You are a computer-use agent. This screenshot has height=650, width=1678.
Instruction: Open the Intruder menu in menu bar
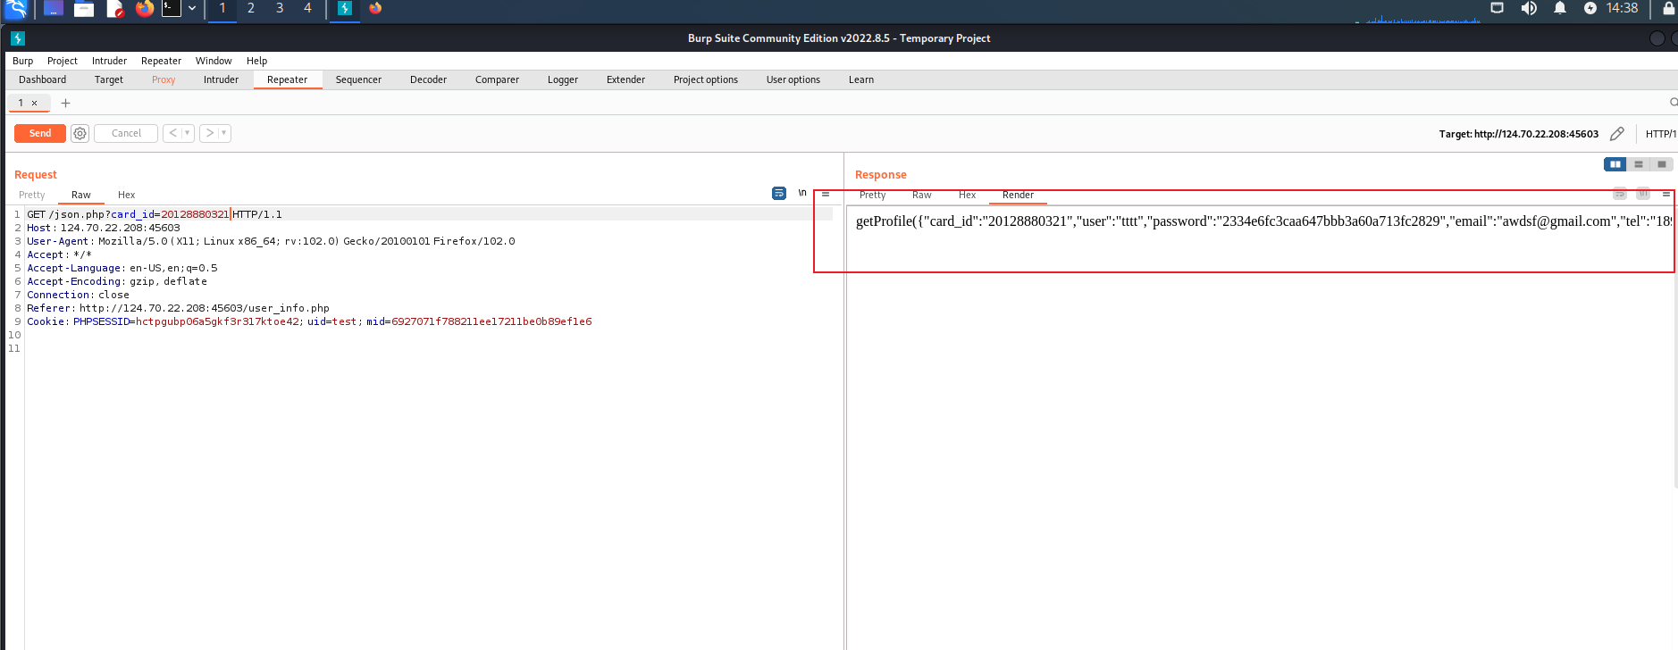[x=109, y=61]
